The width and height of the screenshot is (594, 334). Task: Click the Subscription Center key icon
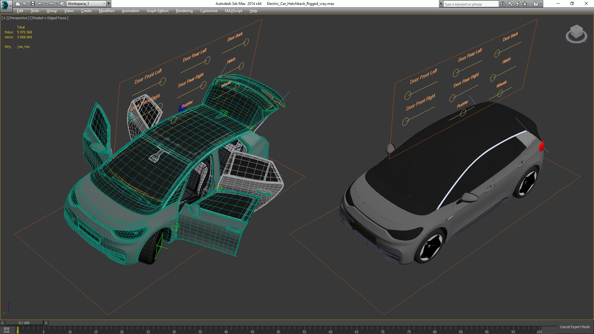pos(510,4)
